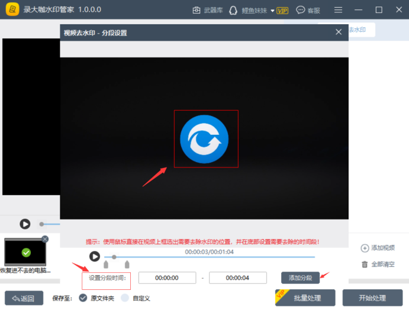Click the end time field 00:00:04
409x313 pixels.
[238, 277]
